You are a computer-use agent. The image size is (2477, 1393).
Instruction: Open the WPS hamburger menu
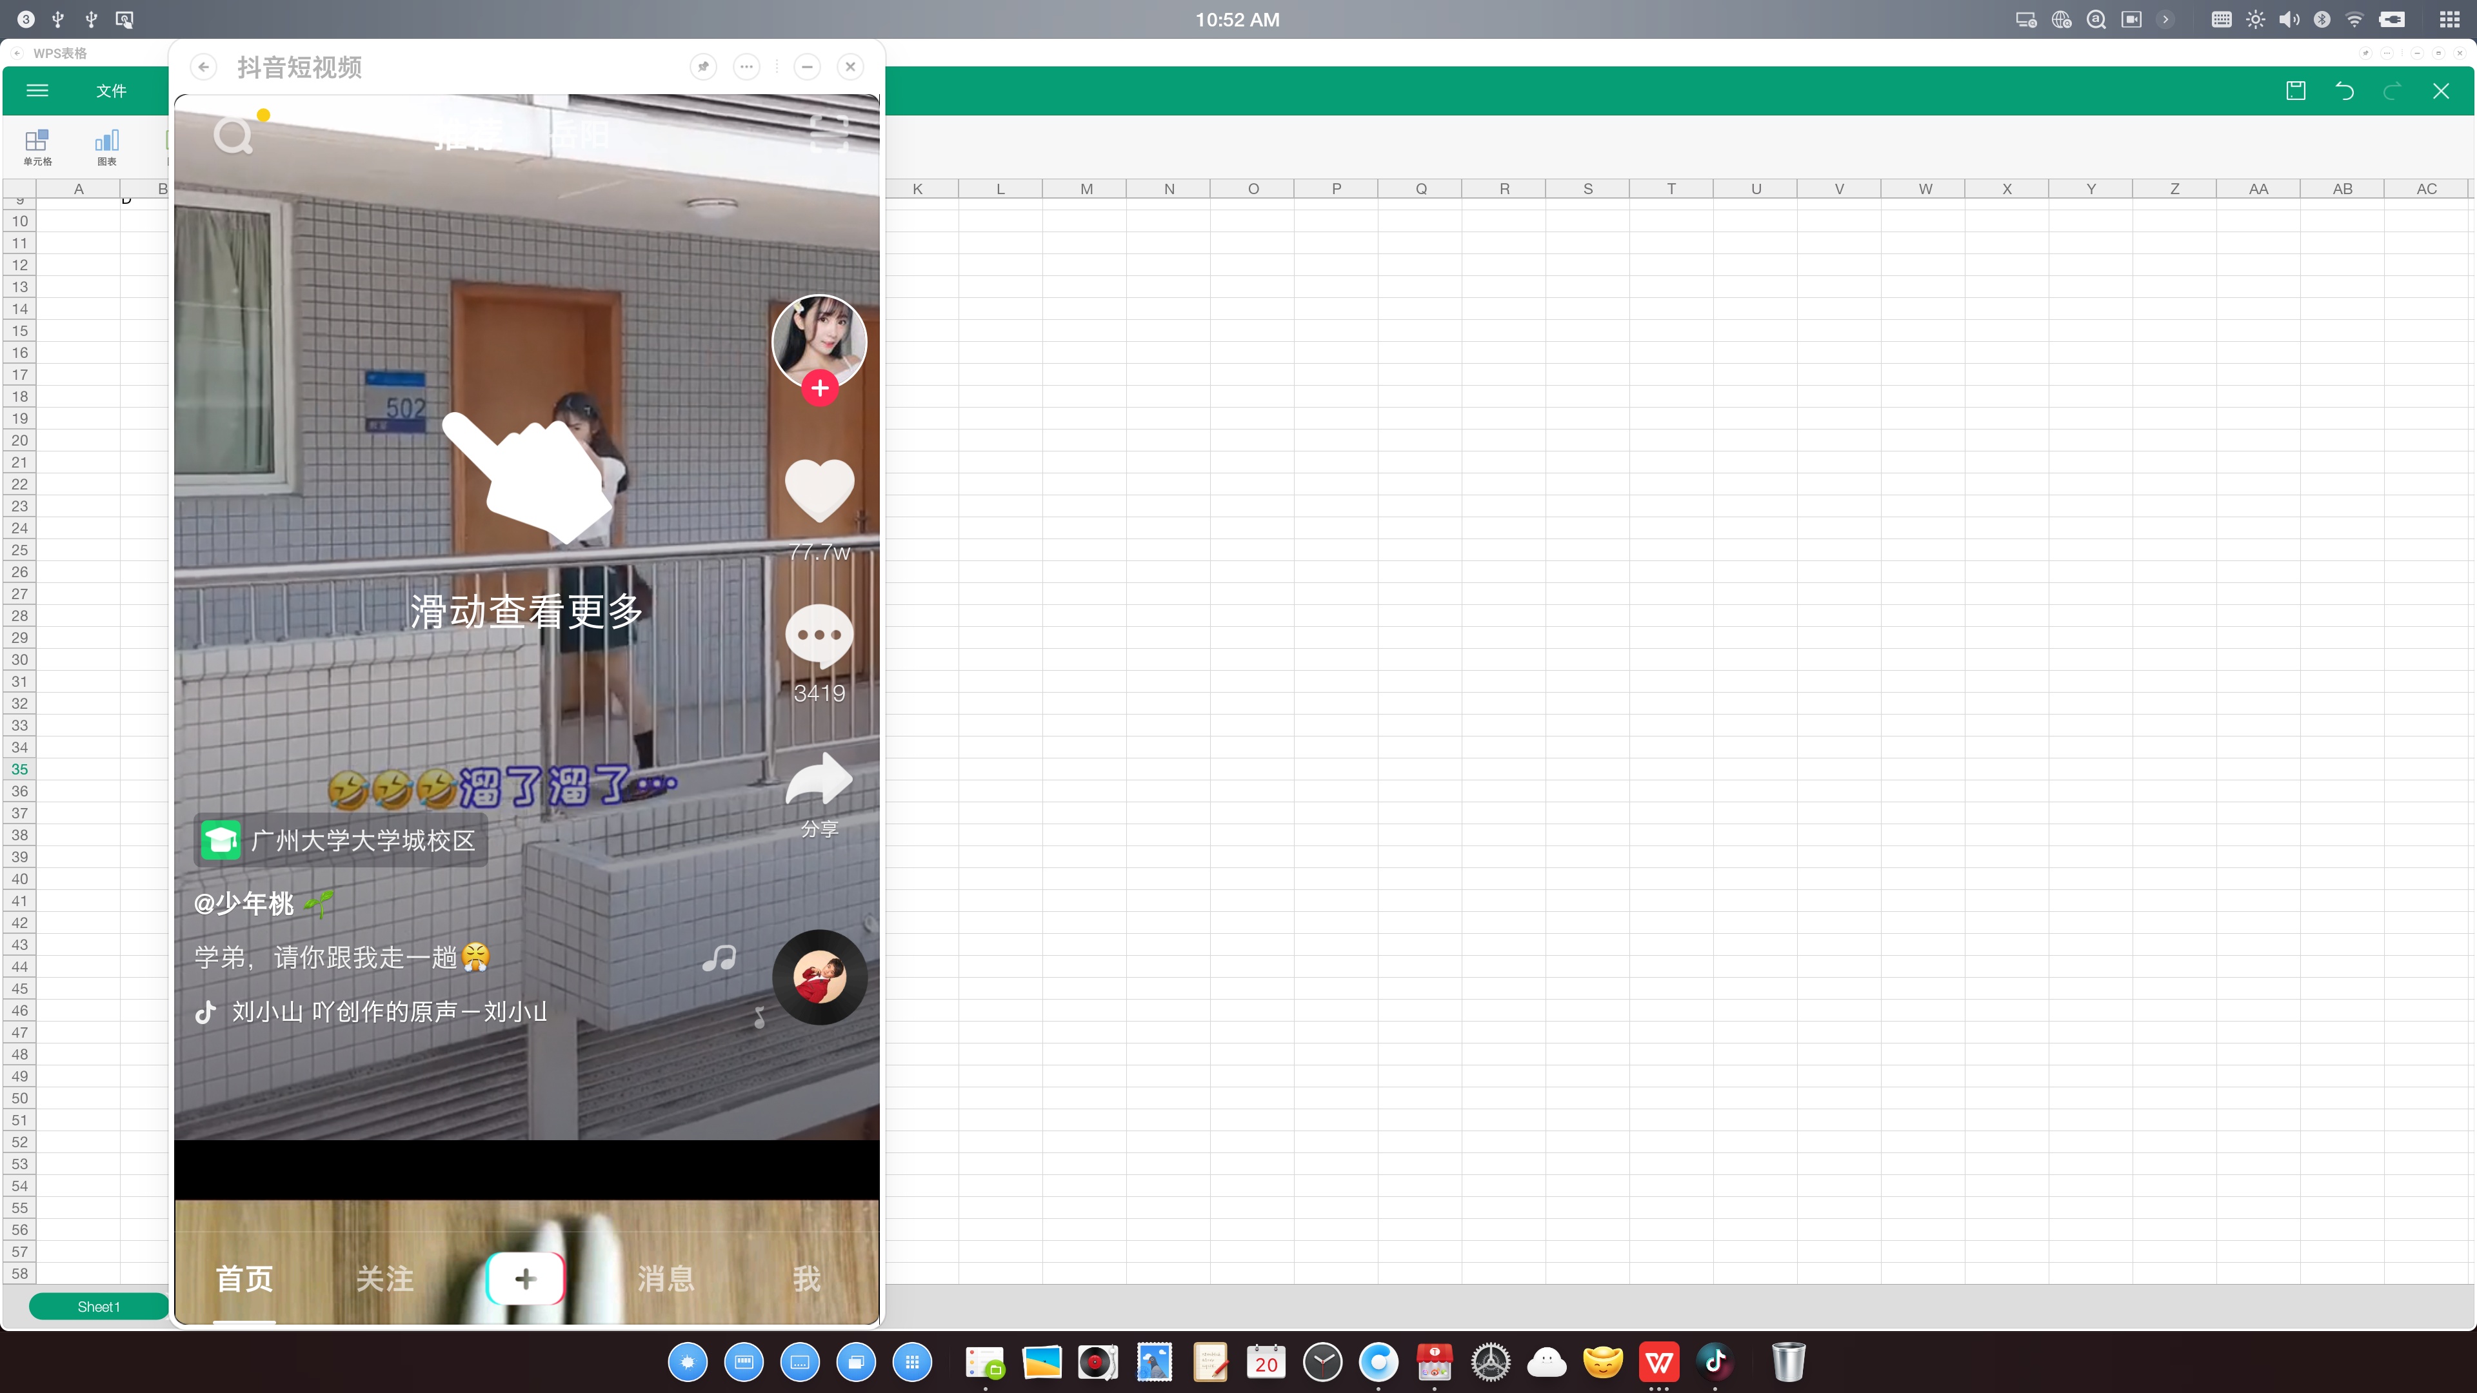(37, 92)
